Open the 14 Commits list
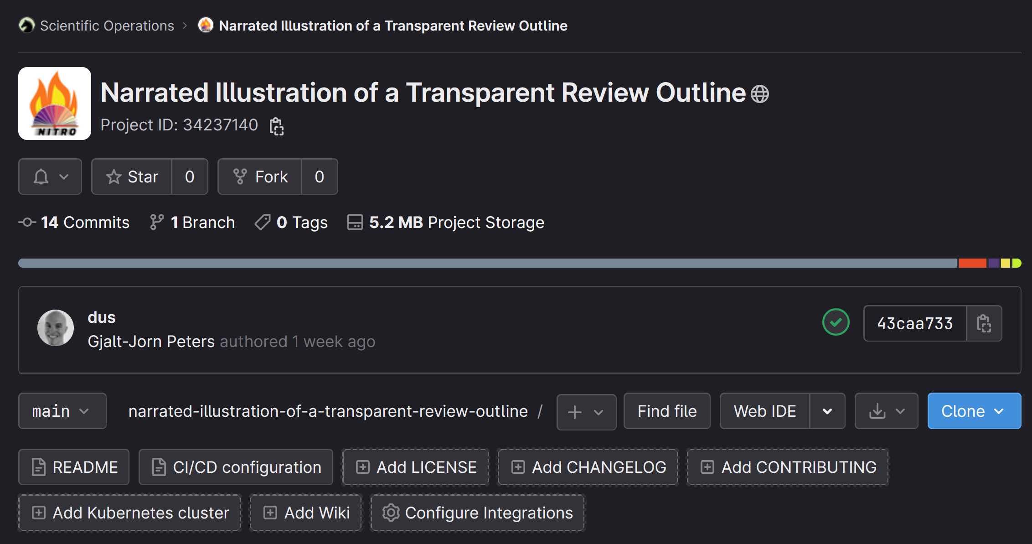 tap(74, 223)
